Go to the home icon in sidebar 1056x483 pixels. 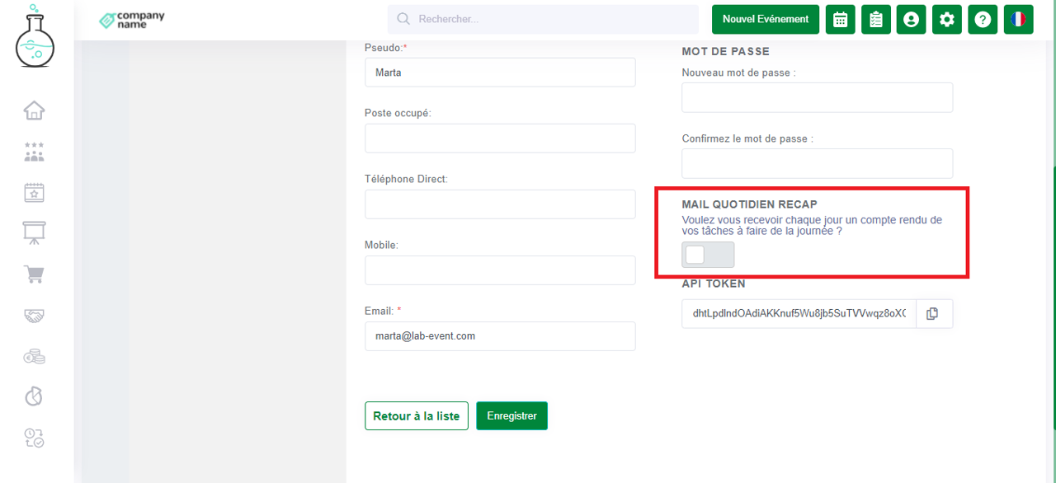coord(34,110)
